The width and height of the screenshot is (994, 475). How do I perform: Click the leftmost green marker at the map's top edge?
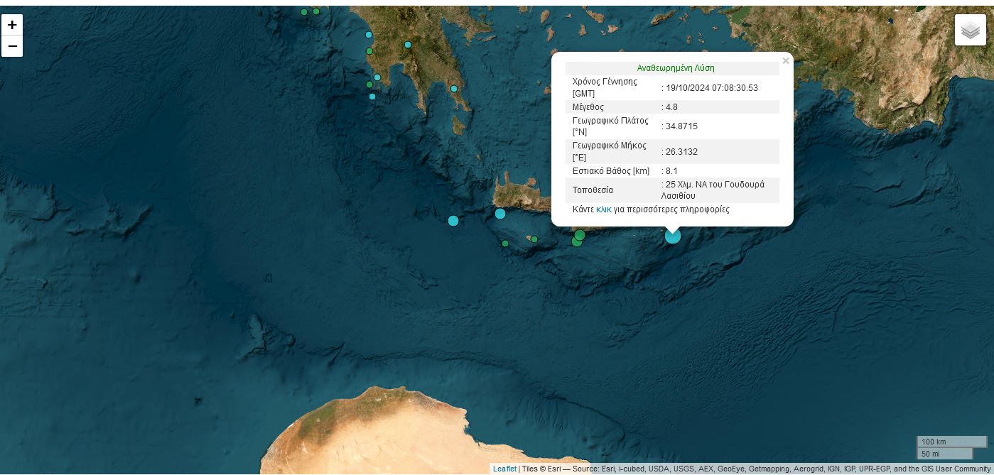click(304, 12)
